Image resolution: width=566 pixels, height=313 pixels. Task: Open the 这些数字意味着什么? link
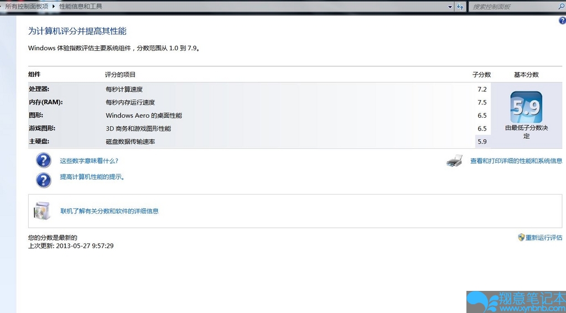[x=89, y=161]
